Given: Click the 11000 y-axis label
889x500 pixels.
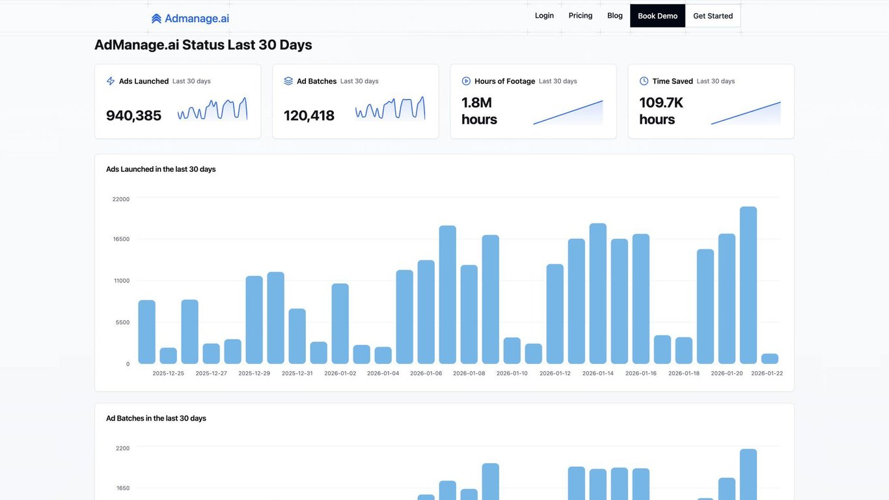Looking at the screenshot, I should coord(122,281).
